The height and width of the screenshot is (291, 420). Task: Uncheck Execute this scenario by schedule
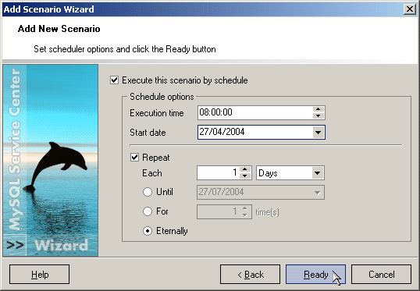[x=115, y=80]
